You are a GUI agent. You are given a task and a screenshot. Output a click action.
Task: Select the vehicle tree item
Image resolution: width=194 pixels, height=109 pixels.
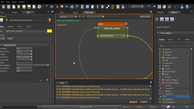[x=168, y=77]
